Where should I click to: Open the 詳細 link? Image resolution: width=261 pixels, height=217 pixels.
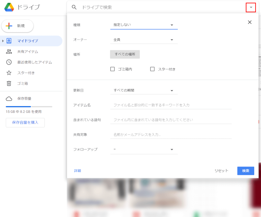[78, 171]
